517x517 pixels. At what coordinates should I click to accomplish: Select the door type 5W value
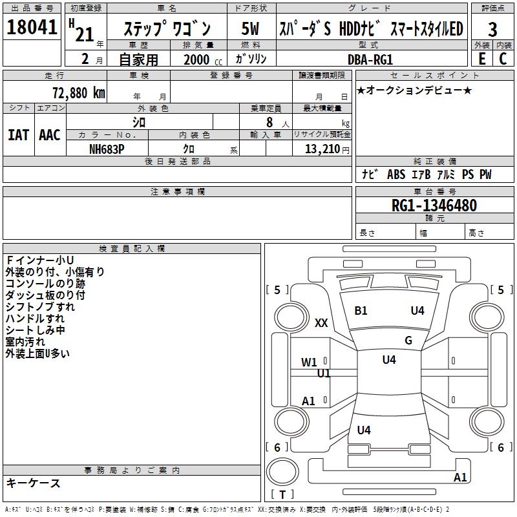click(x=250, y=28)
